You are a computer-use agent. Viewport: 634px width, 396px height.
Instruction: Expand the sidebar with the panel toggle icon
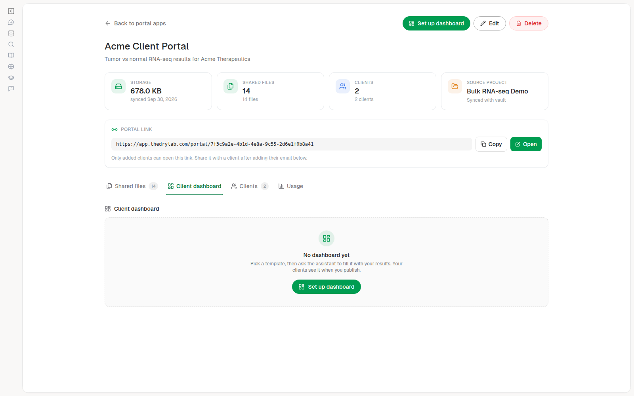11,11
